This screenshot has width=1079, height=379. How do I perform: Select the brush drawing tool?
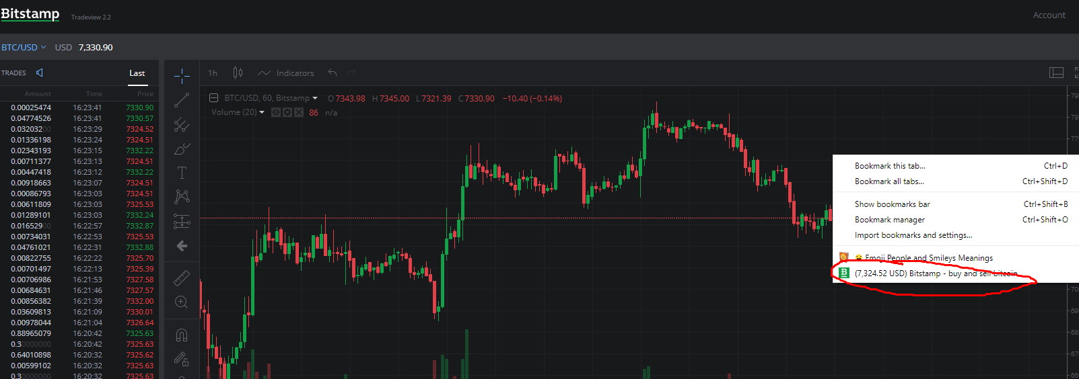coord(182,149)
